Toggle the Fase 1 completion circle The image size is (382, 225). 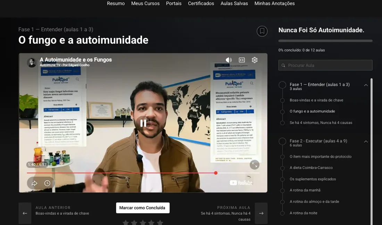pyautogui.click(x=282, y=85)
